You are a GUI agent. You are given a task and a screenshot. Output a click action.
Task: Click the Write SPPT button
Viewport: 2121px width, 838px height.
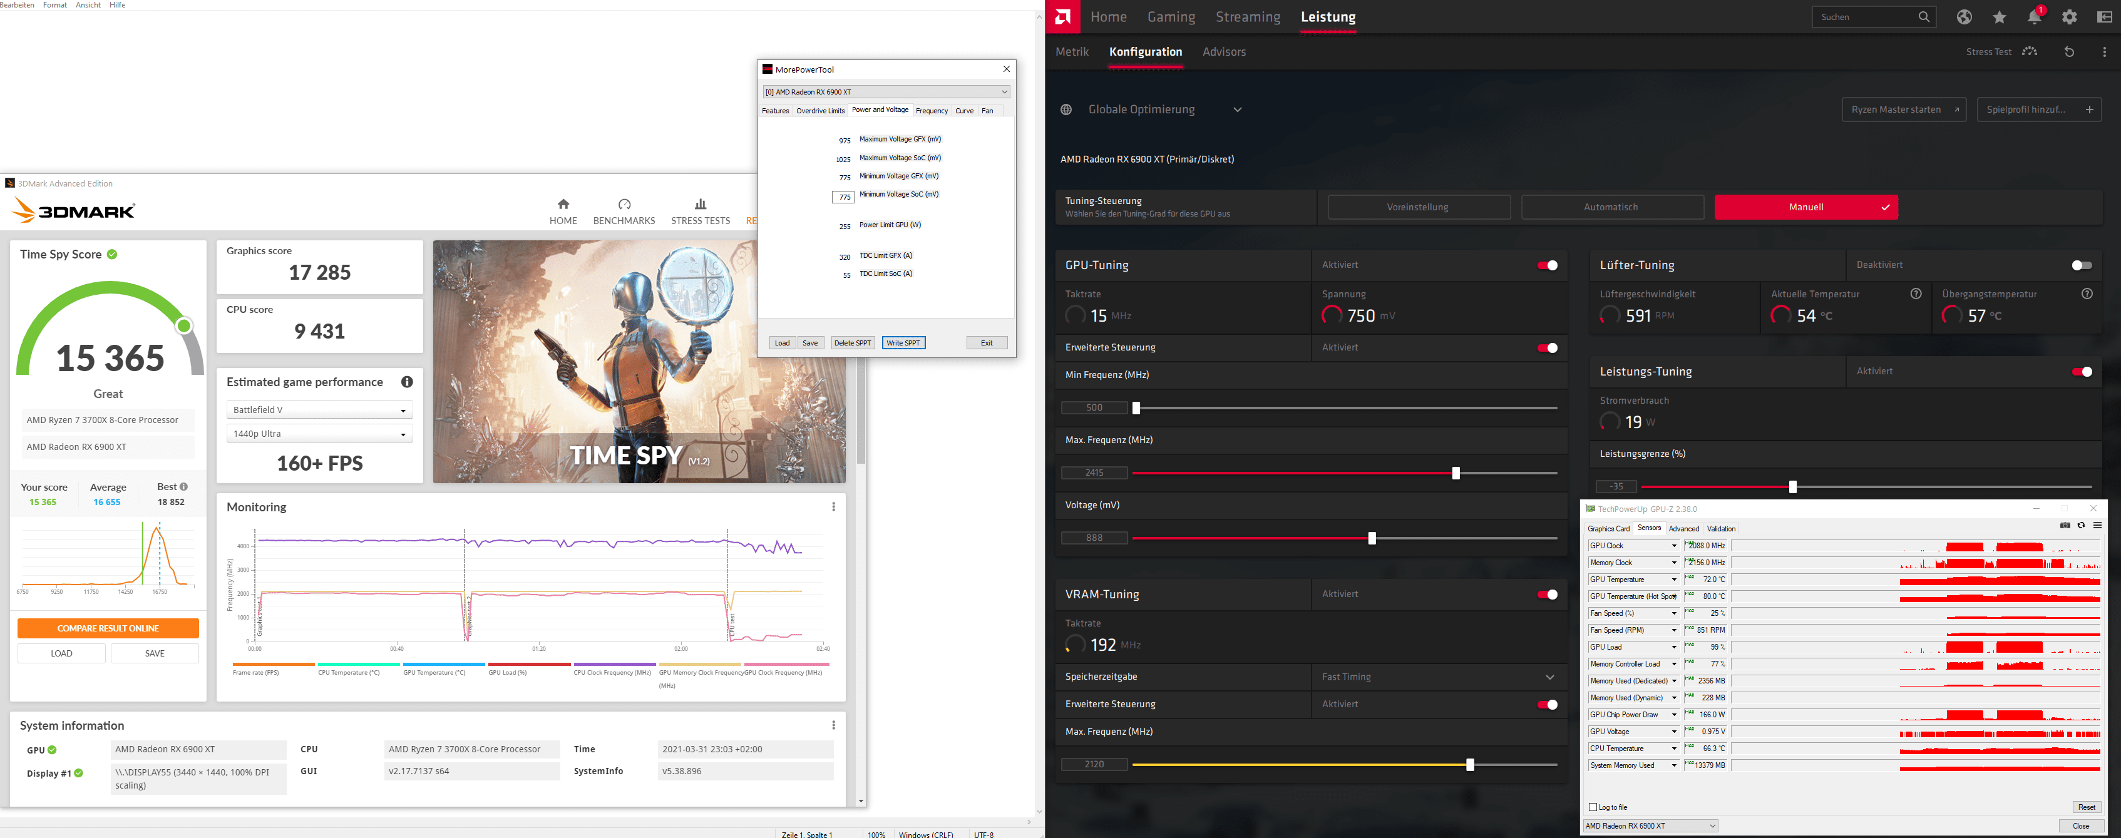(x=903, y=342)
